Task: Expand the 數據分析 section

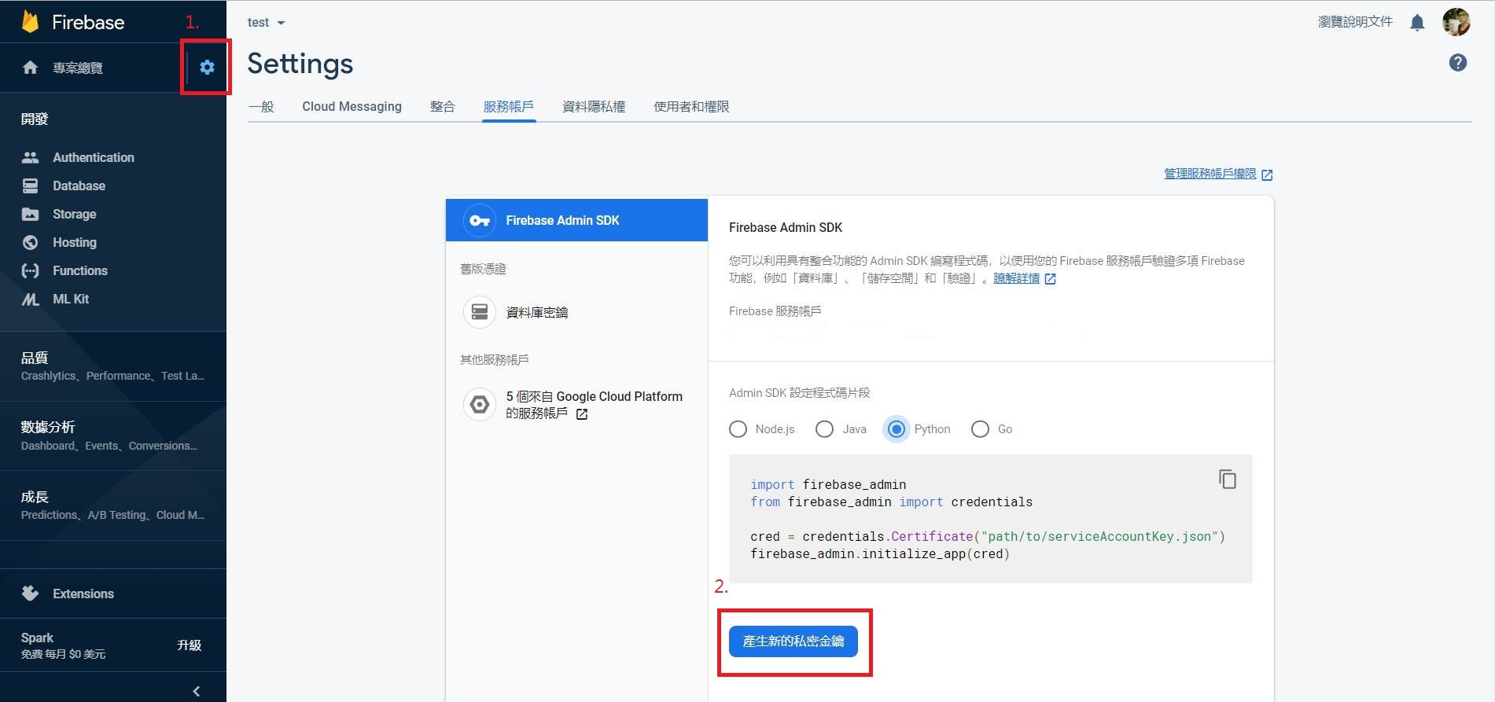Action: (x=113, y=436)
